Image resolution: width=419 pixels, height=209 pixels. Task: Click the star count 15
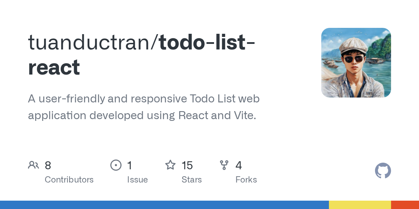[x=187, y=165]
